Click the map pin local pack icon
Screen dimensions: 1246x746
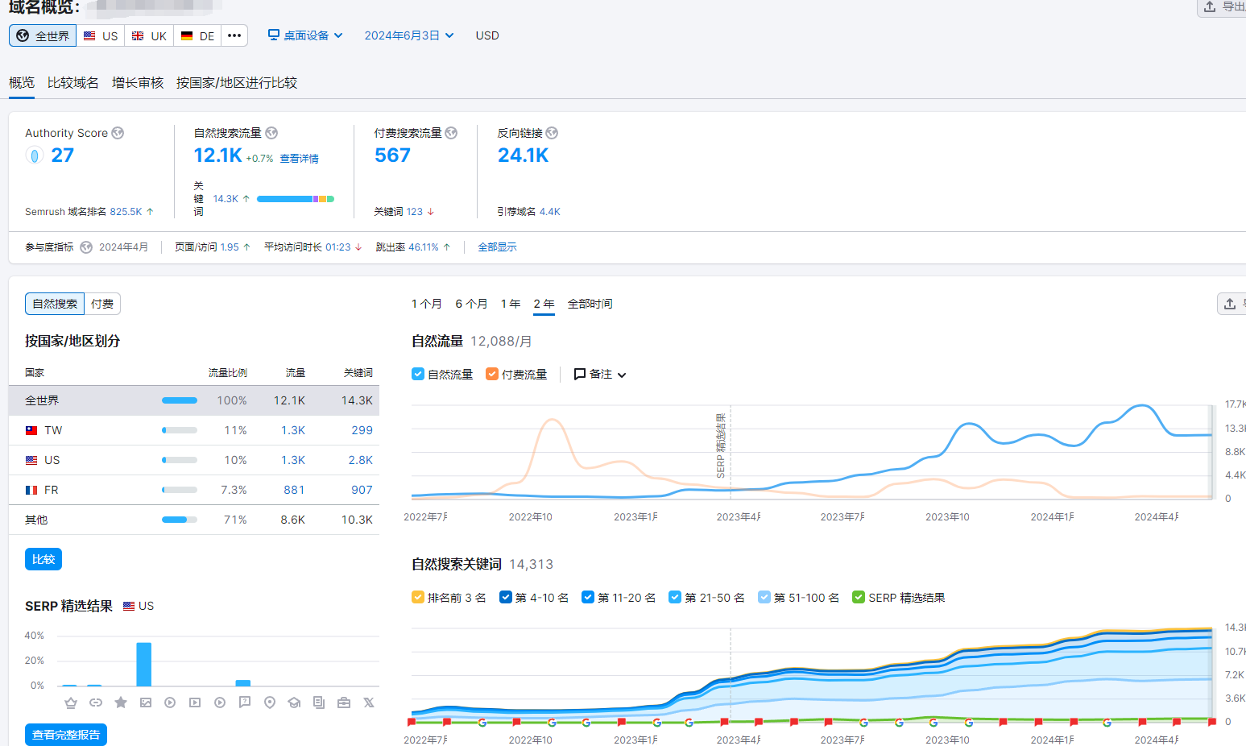[270, 702]
